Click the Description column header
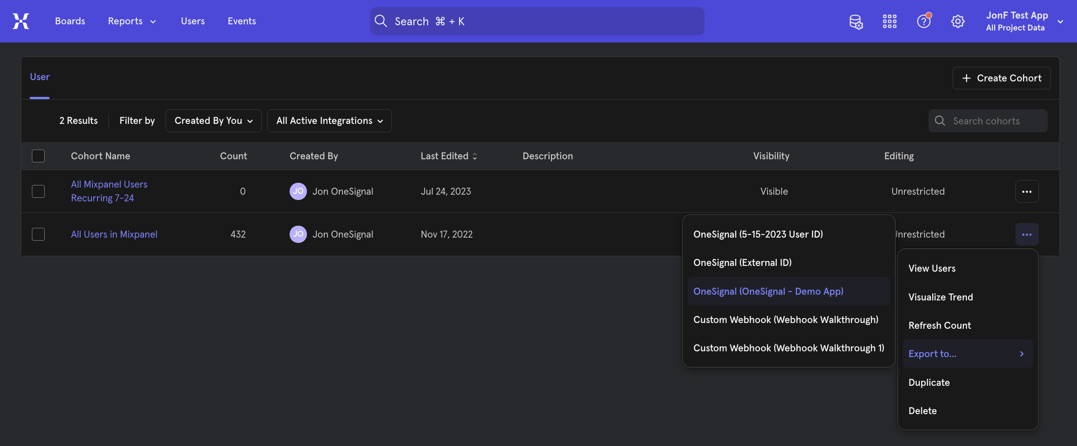 click(547, 156)
